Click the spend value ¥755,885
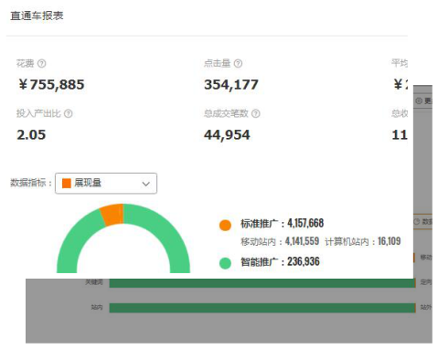The width and height of the screenshot is (438, 349). coord(51,85)
